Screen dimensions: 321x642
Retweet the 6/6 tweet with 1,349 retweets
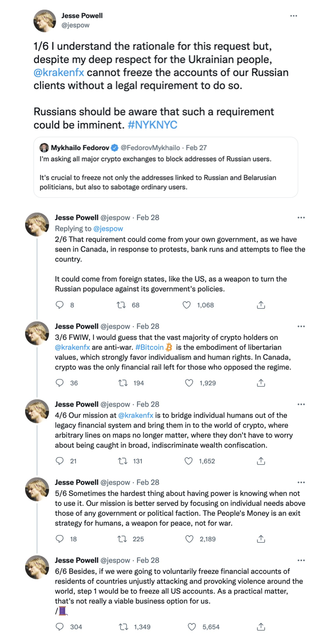coord(123,627)
